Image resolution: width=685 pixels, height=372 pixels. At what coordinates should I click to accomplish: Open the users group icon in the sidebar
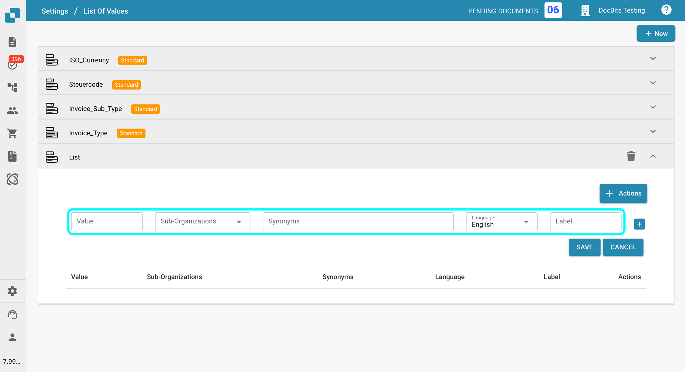(12, 110)
